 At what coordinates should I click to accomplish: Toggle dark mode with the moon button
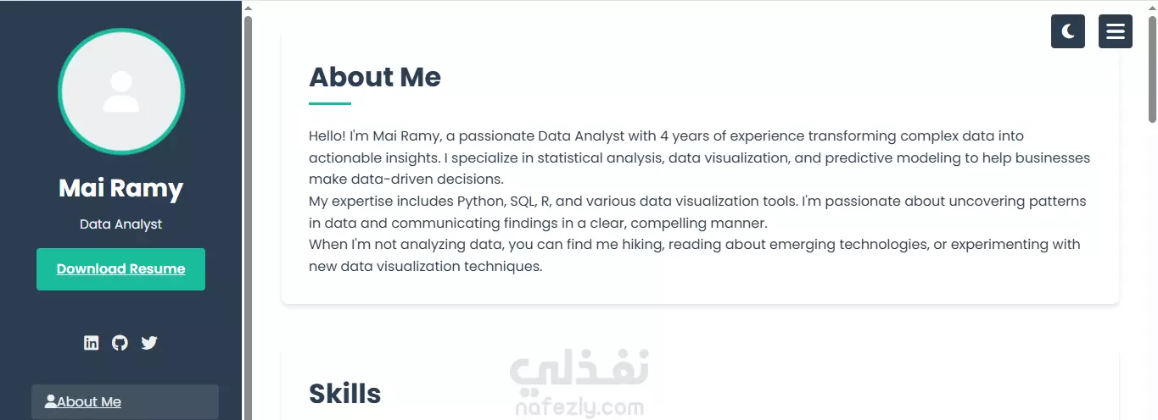1068,31
